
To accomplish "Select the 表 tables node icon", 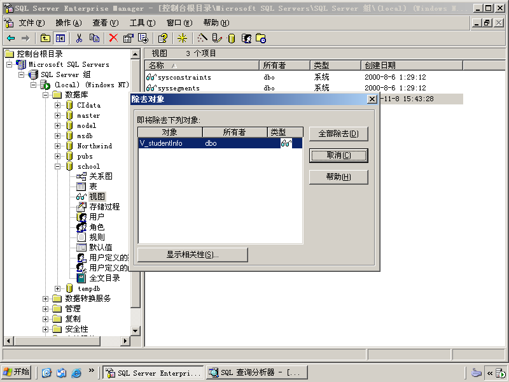I will (x=81, y=187).
